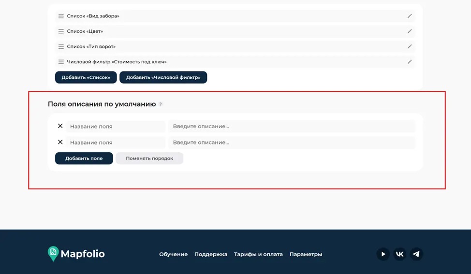Image resolution: width=471 pixels, height=274 pixels.
Task: Edit the «Цвет» list with pencil icon
Action: 410,31
